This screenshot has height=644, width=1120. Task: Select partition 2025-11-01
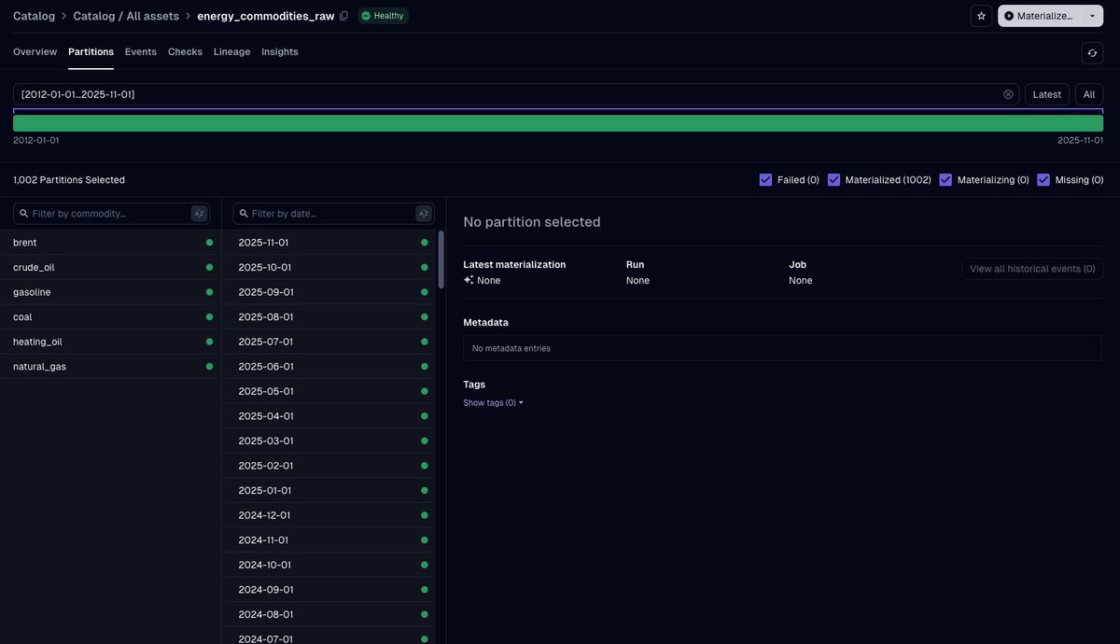329,243
